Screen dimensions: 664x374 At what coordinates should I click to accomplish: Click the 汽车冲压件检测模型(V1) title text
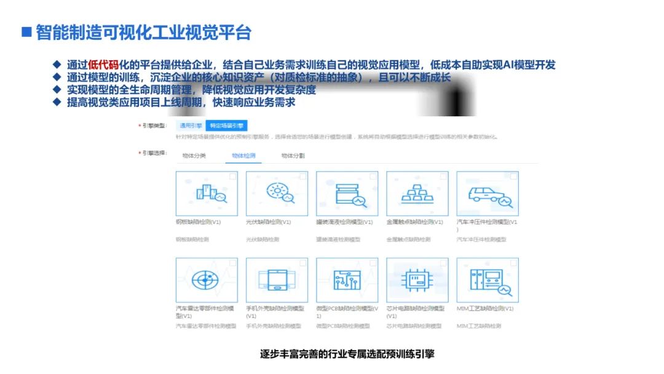point(487,225)
